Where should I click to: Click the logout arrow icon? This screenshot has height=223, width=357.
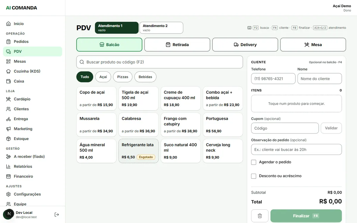[57, 215]
